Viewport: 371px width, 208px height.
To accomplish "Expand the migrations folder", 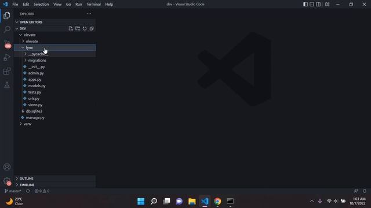I will coord(54,60).
